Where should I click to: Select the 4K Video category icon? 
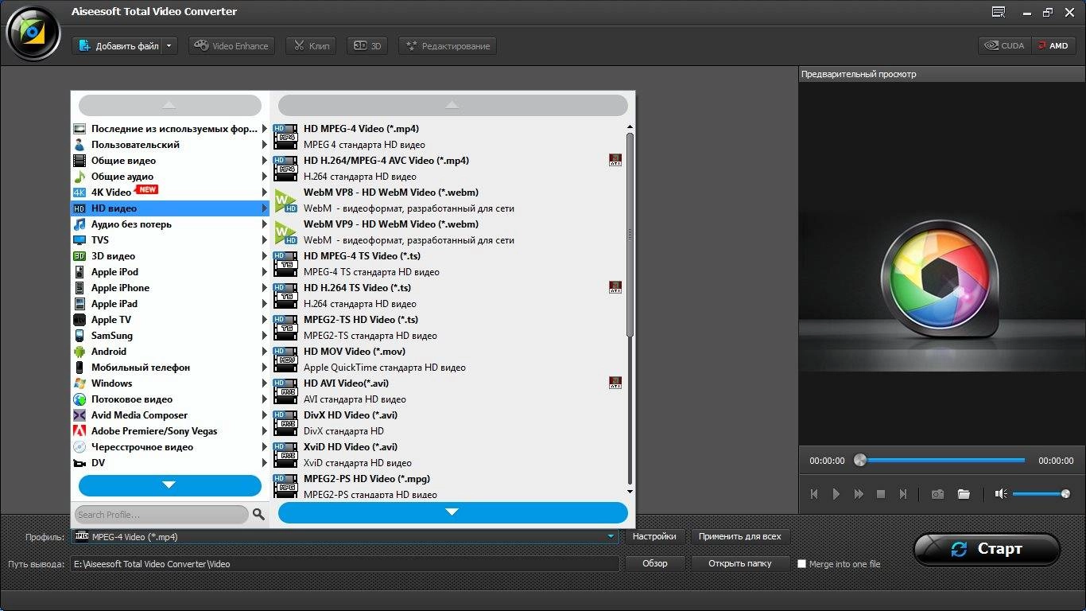80,193
